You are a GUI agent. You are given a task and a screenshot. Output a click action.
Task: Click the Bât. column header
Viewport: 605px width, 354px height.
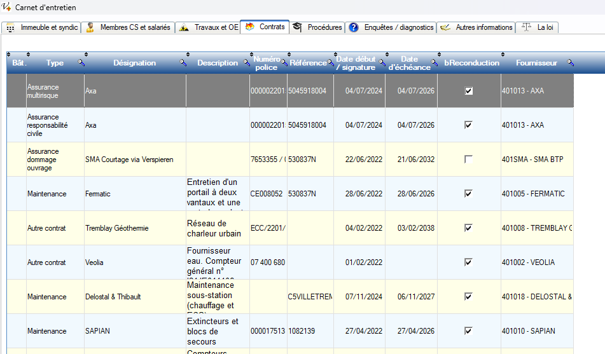click(18, 63)
